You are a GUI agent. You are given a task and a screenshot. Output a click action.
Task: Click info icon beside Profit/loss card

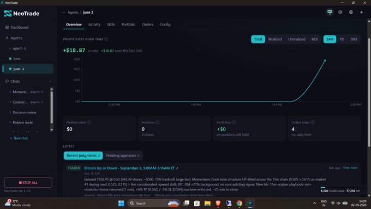pos(234,122)
